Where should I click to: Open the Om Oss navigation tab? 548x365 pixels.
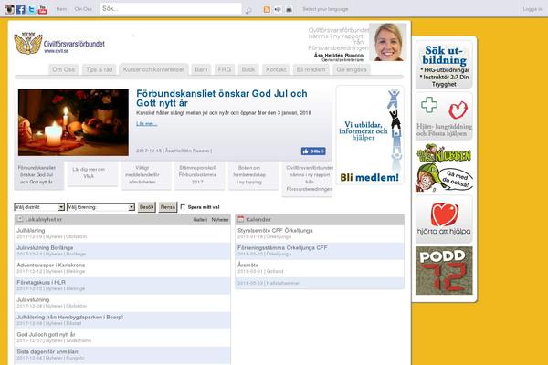click(64, 69)
